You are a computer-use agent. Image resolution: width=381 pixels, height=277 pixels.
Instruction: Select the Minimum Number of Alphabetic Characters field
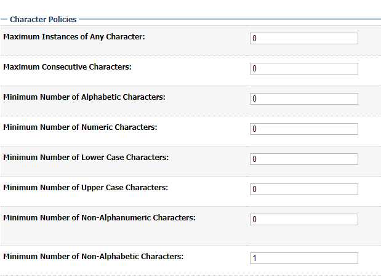pyautogui.click(x=303, y=99)
